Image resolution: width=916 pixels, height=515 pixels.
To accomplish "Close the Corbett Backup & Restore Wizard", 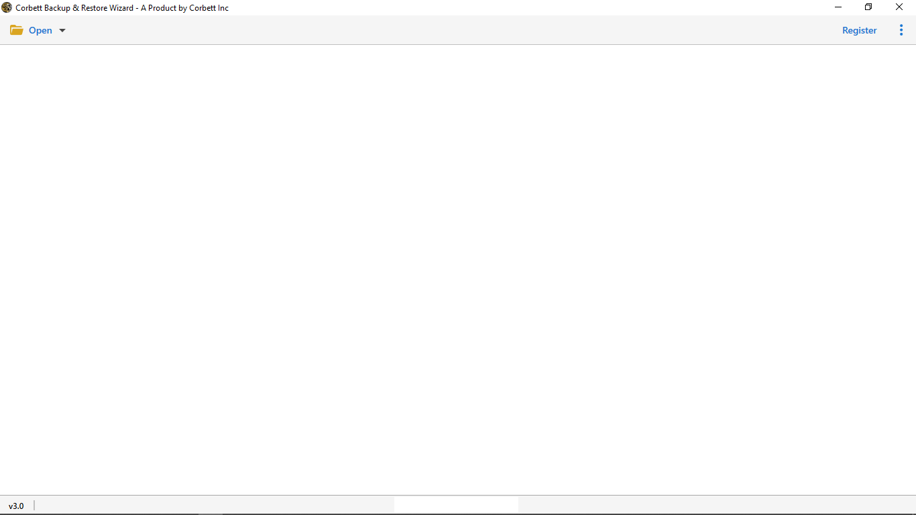I will 899,7.
